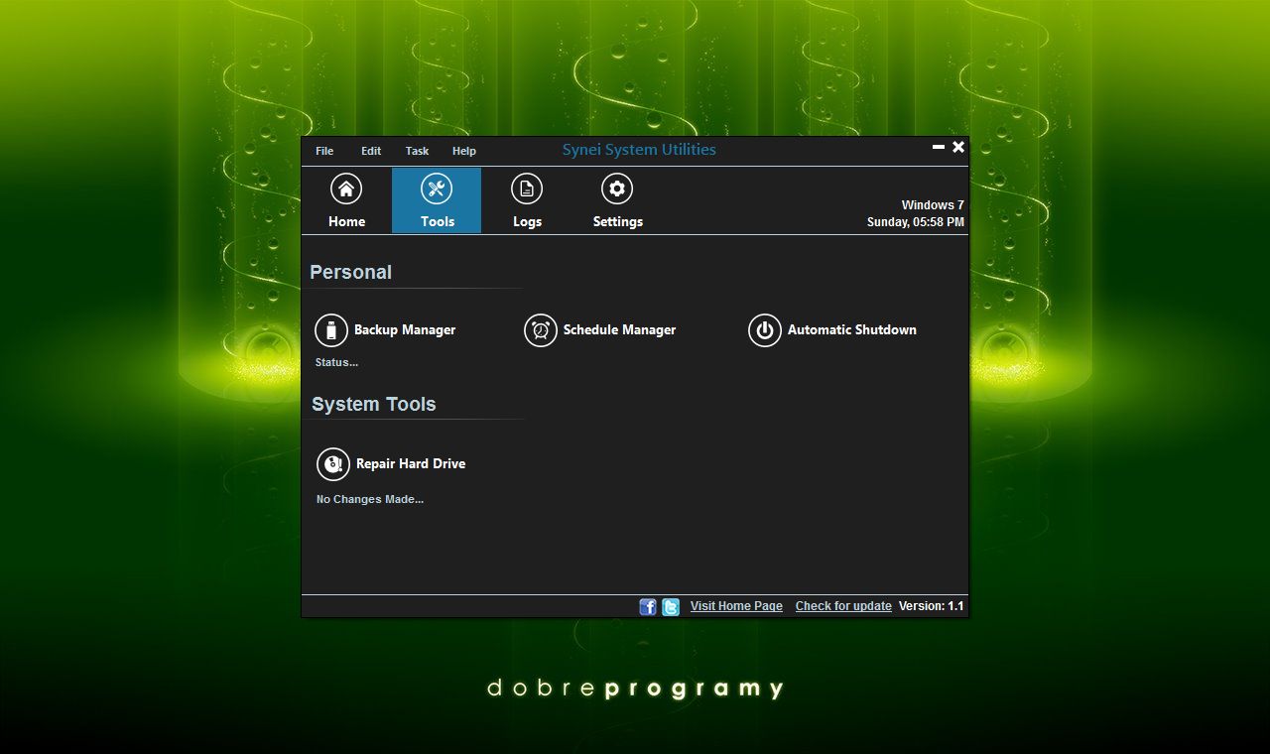Open the File menu

point(324,151)
